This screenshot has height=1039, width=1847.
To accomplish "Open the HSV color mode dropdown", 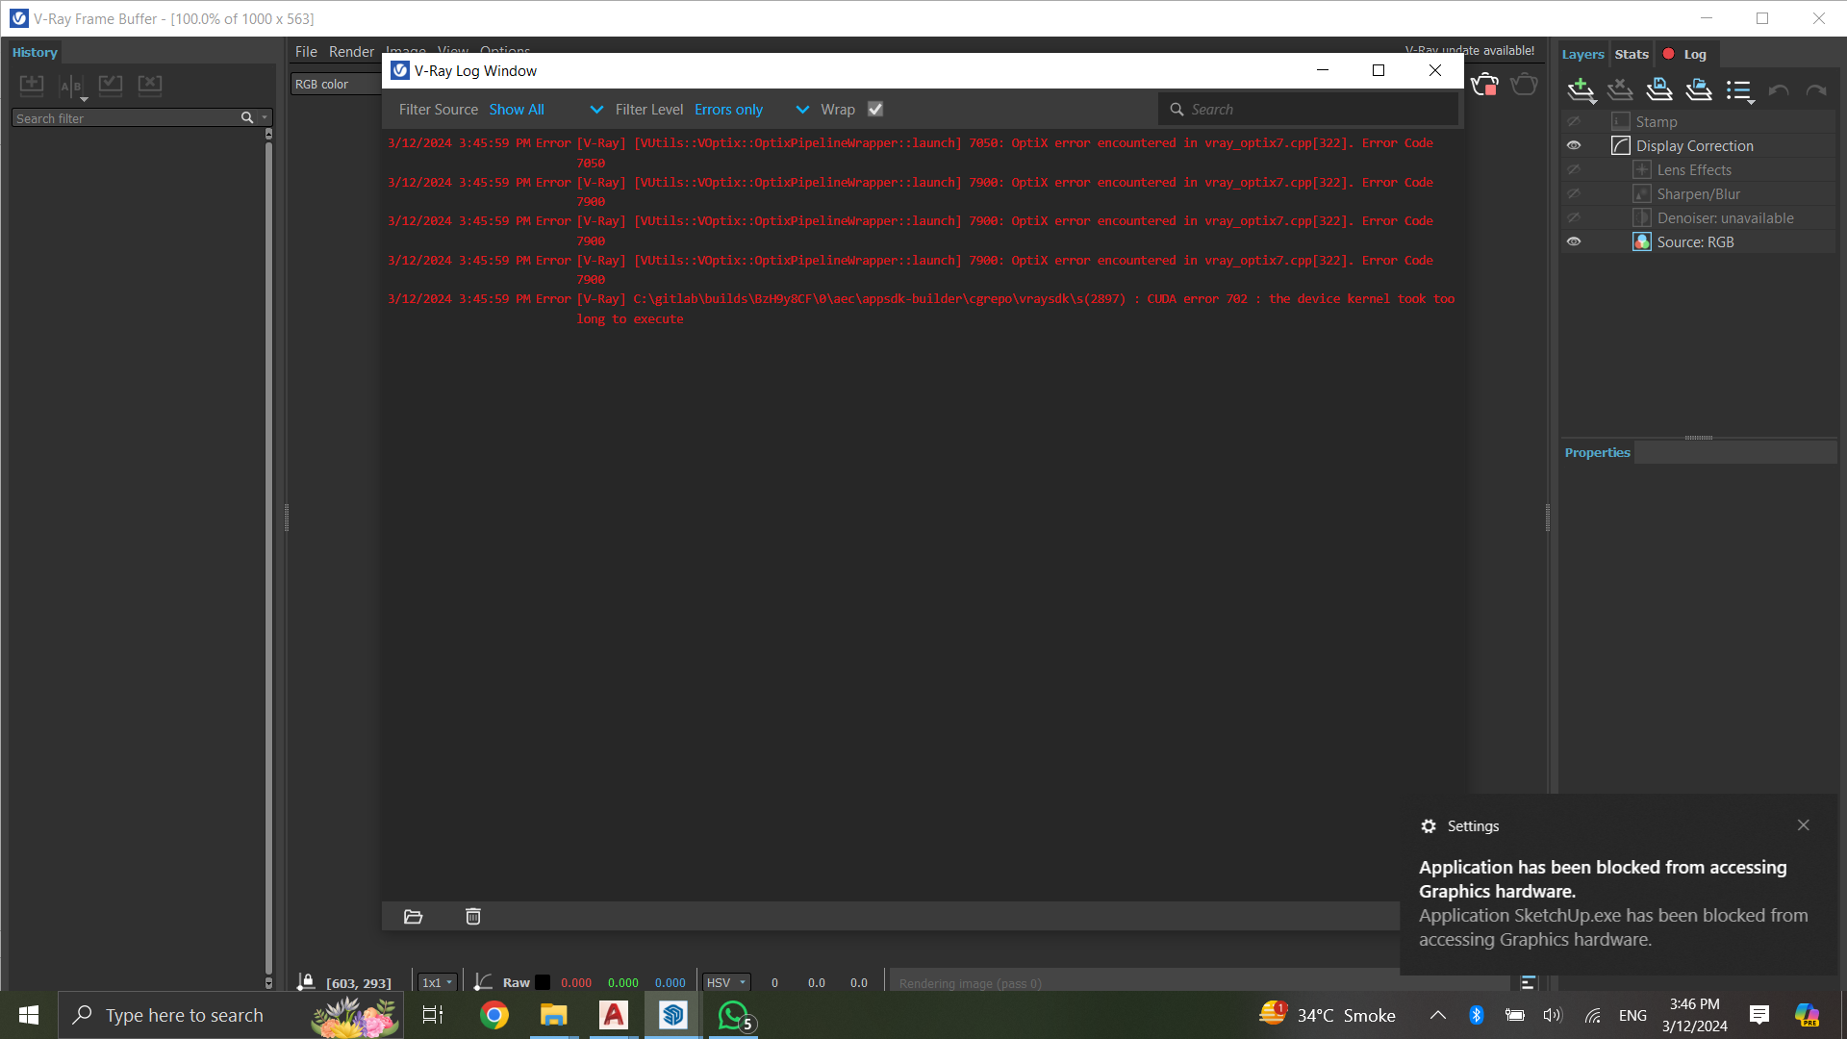I will click(x=726, y=982).
